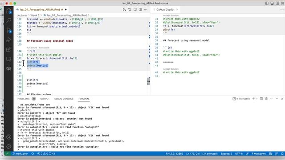285x160 pixels.
Task: Switch to the Debug Console tab
Action: [64, 99]
